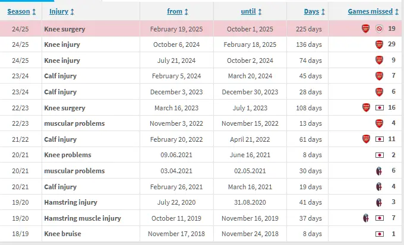Click the Bologna crest in the Hamstring muscle injury row
This screenshot has width=404, height=245.
(366, 218)
